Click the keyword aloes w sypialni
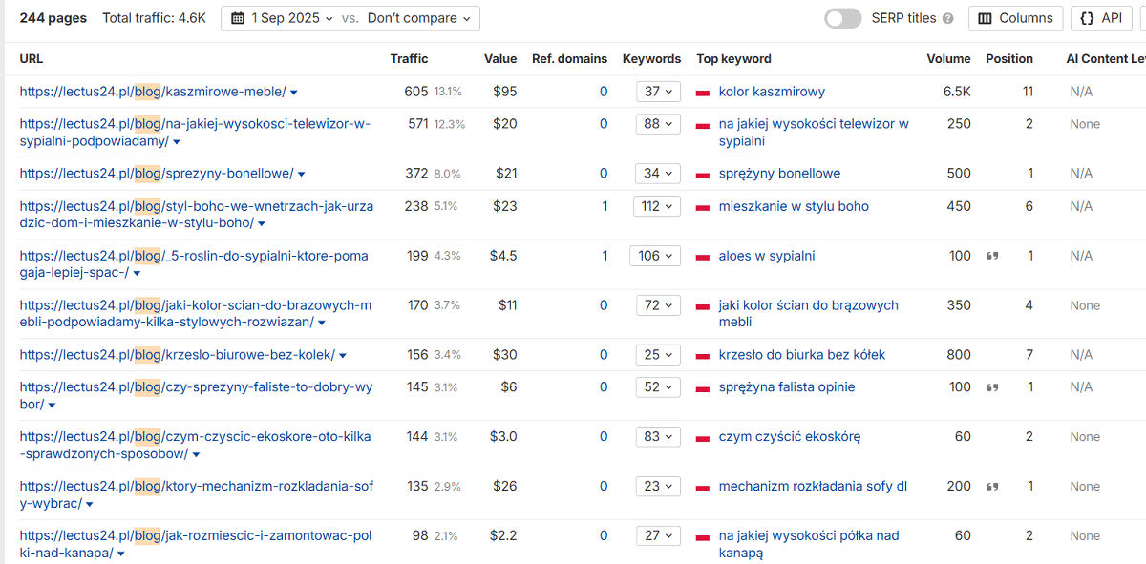The width and height of the screenshot is (1146, 564). click(767, 256)
